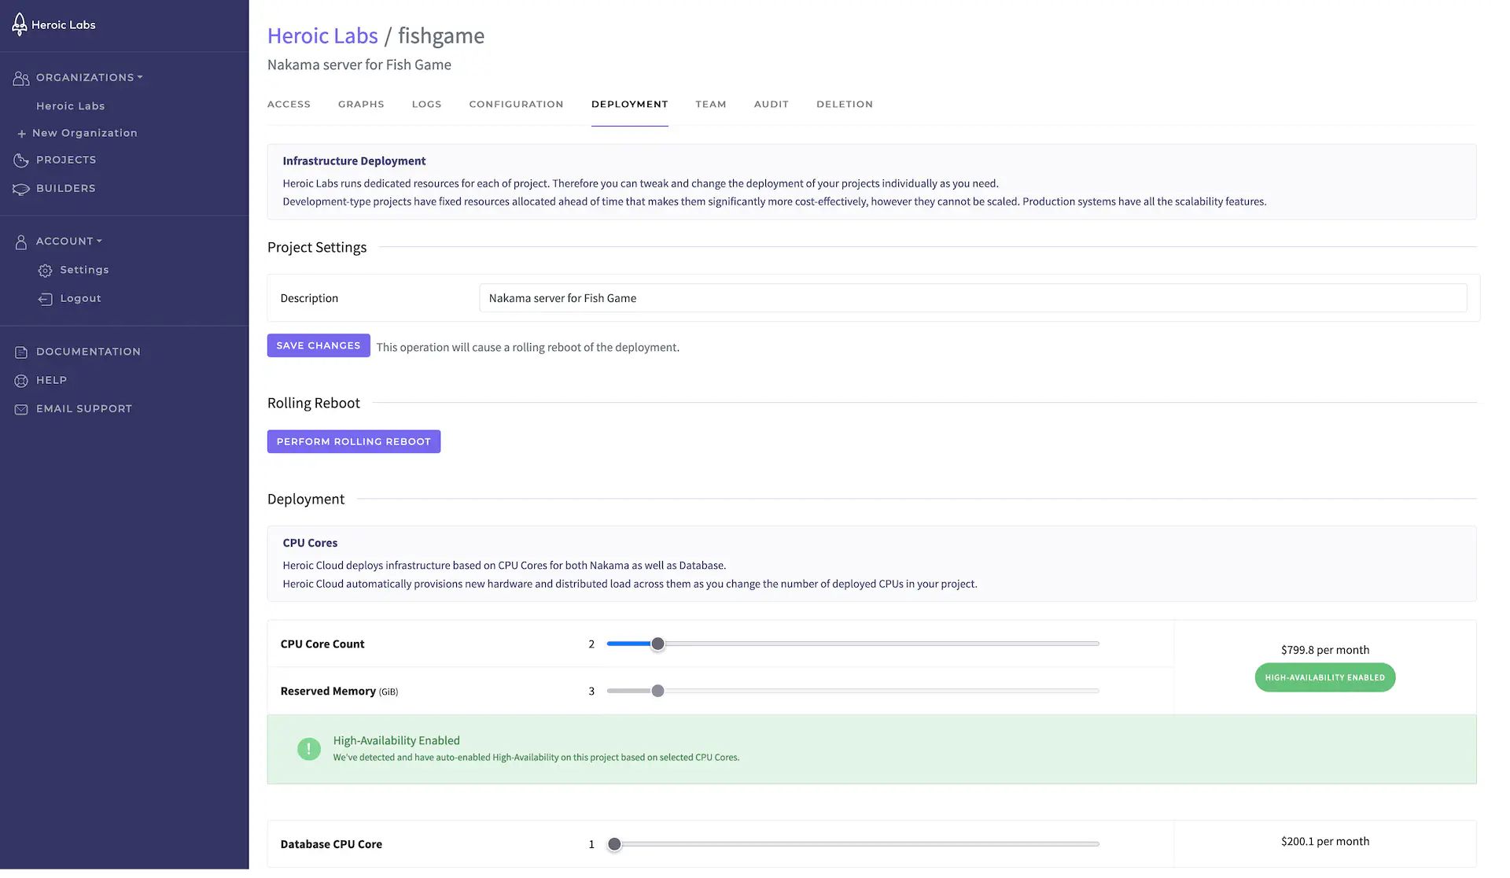
Task: Go to the Configuration tab
Action: (x=516, y=104)
